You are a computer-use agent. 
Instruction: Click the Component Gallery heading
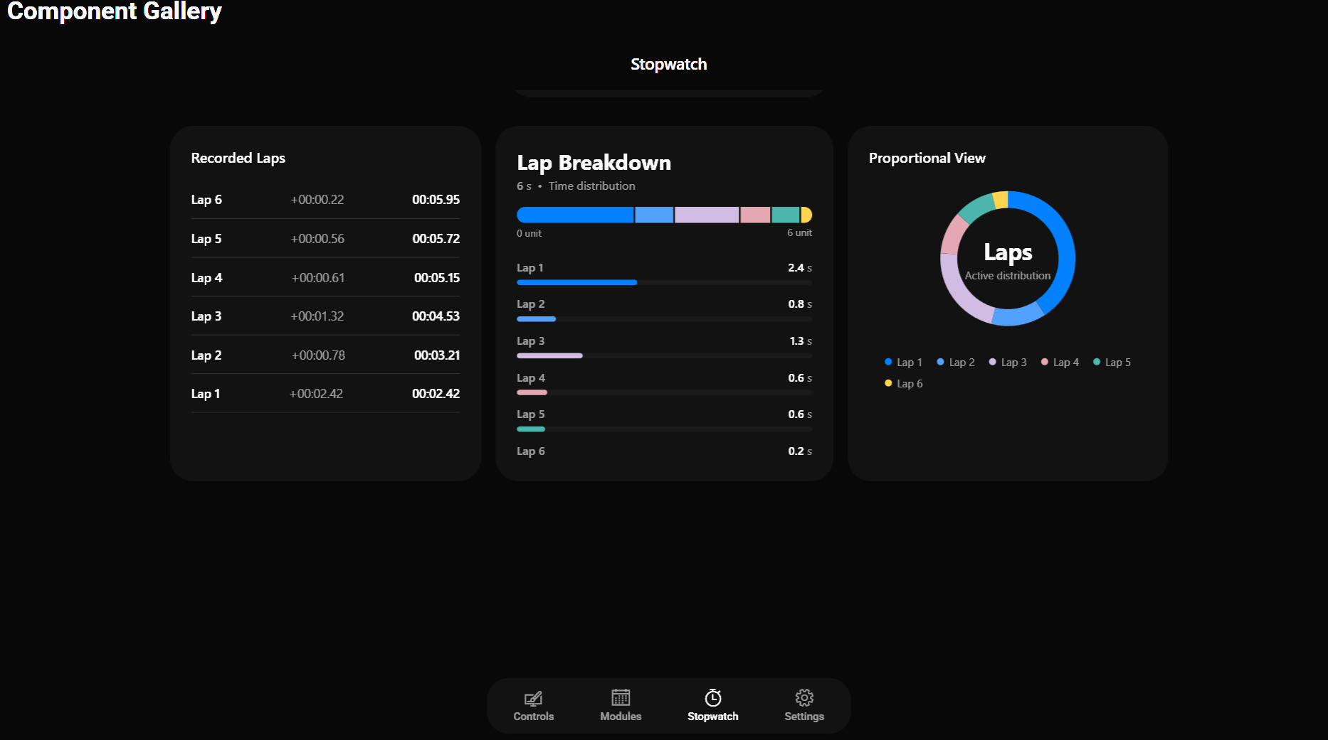click(x=114, y=11)
